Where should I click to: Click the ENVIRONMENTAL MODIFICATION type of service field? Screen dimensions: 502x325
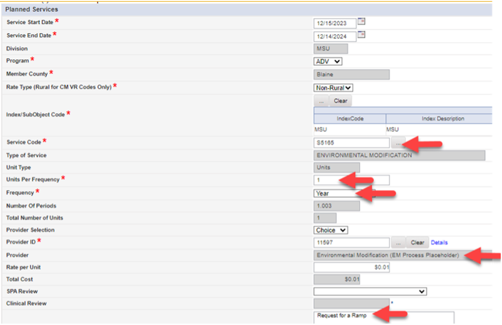click(x=399, y=155)
